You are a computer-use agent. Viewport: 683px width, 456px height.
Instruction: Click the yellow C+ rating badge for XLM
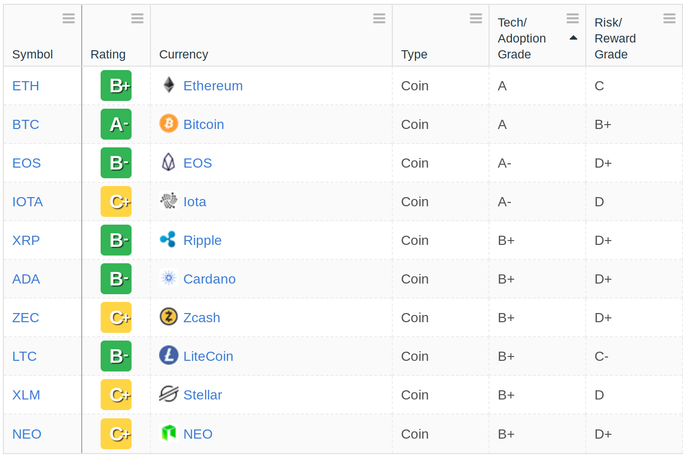(x=116, y=395)
